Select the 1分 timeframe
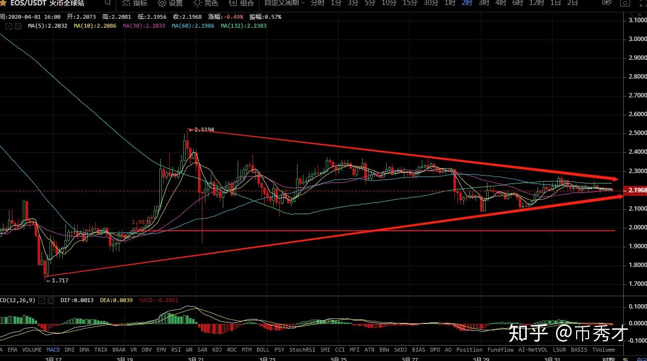 [x=336, y=2]
